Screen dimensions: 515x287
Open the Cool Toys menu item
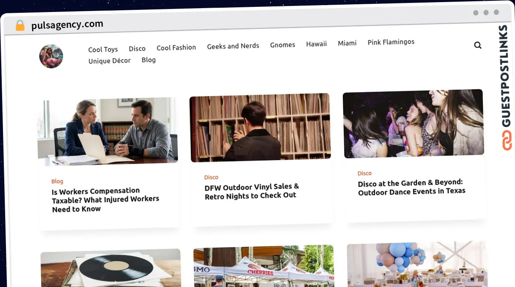click(103, 49)
